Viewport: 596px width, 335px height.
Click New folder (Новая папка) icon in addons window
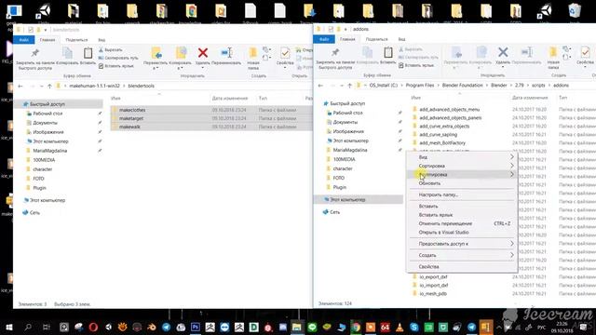click(x=553, y=52)
